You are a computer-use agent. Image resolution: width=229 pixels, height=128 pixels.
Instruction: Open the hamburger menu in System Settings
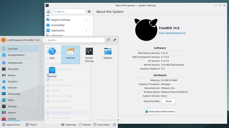[x=89, y=11]
